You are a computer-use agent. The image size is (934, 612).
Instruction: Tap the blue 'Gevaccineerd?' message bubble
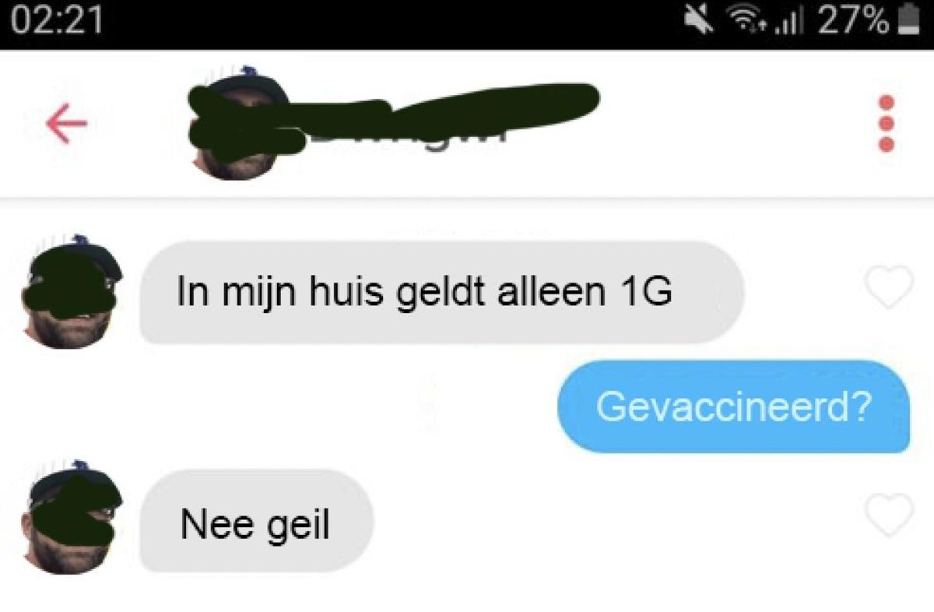733,406
